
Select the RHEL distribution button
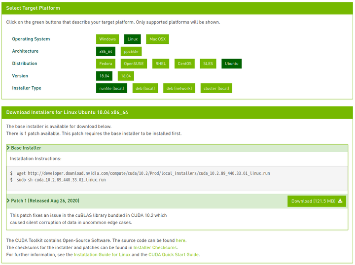click(x=161, y=64)
